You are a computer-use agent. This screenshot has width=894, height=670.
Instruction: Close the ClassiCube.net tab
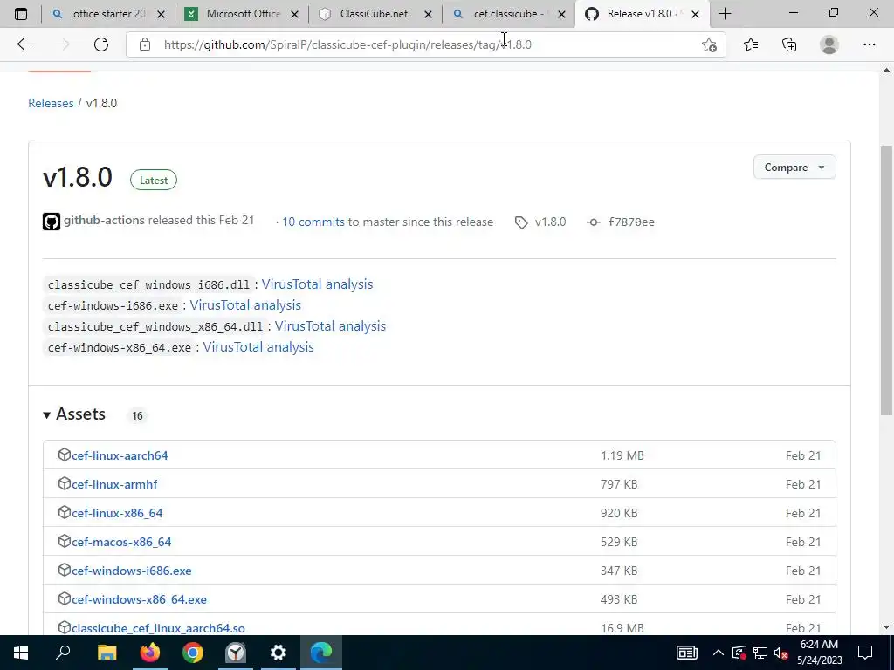(x=428, y=14)
